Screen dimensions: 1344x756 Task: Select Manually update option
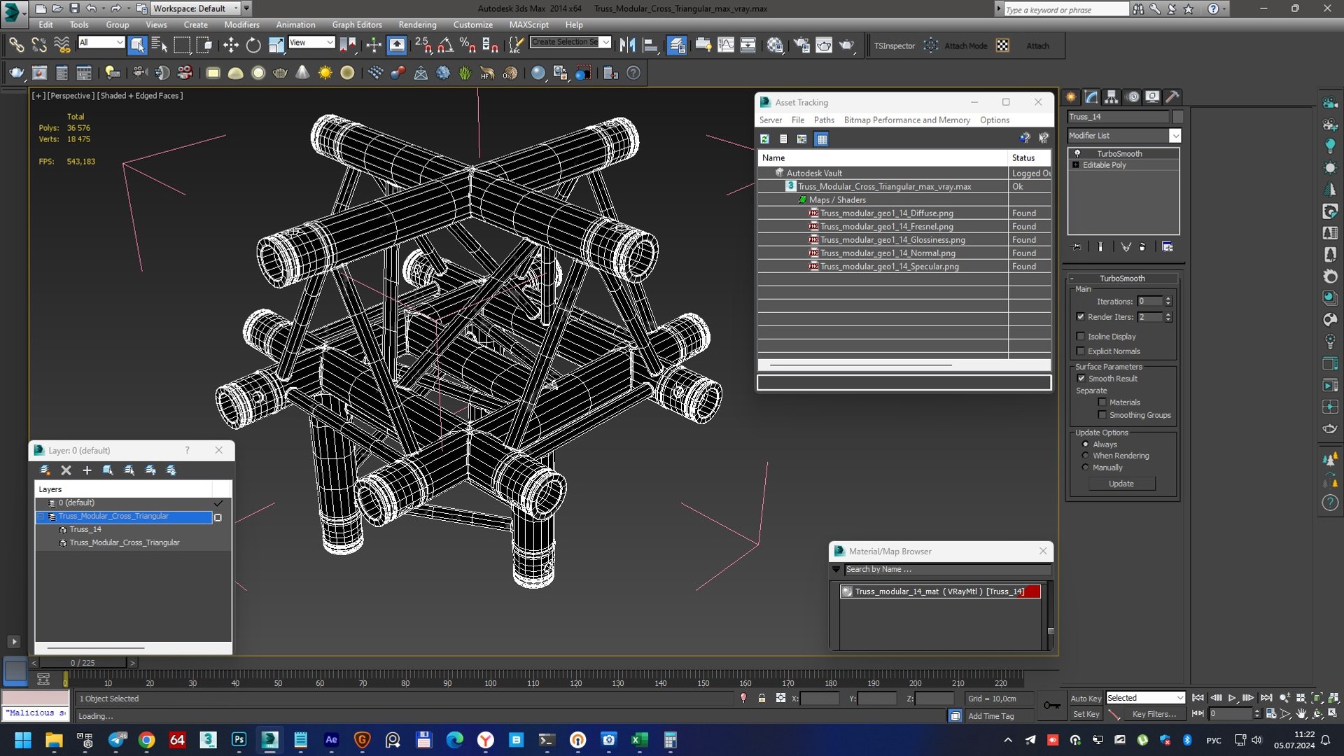1086,468
